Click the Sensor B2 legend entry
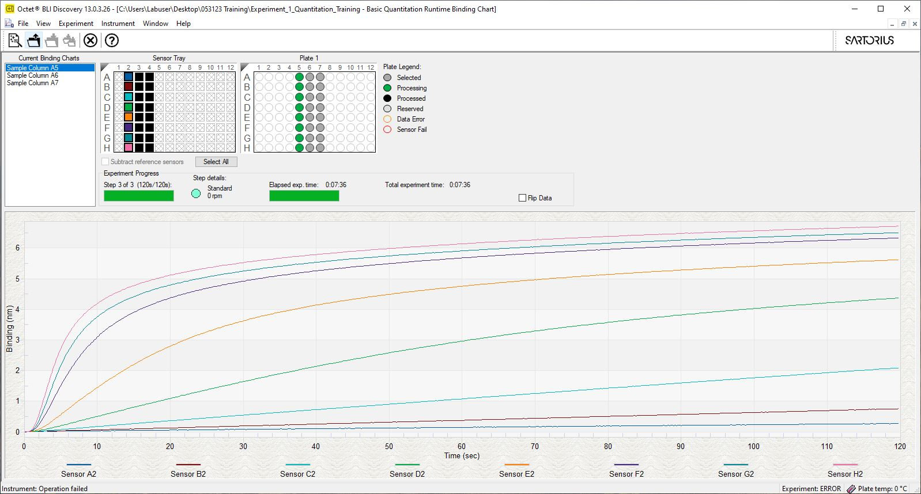Viewport: 921px width, 494px height. (188, 470)
